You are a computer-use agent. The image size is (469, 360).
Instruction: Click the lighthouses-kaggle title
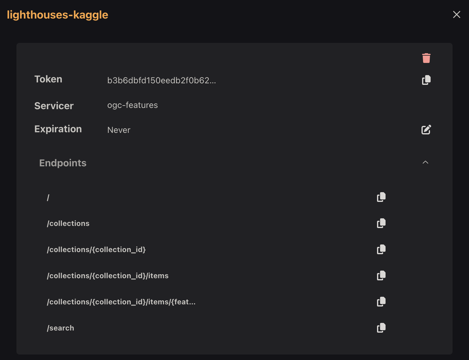pyautogui.click(x=58, y=15)
